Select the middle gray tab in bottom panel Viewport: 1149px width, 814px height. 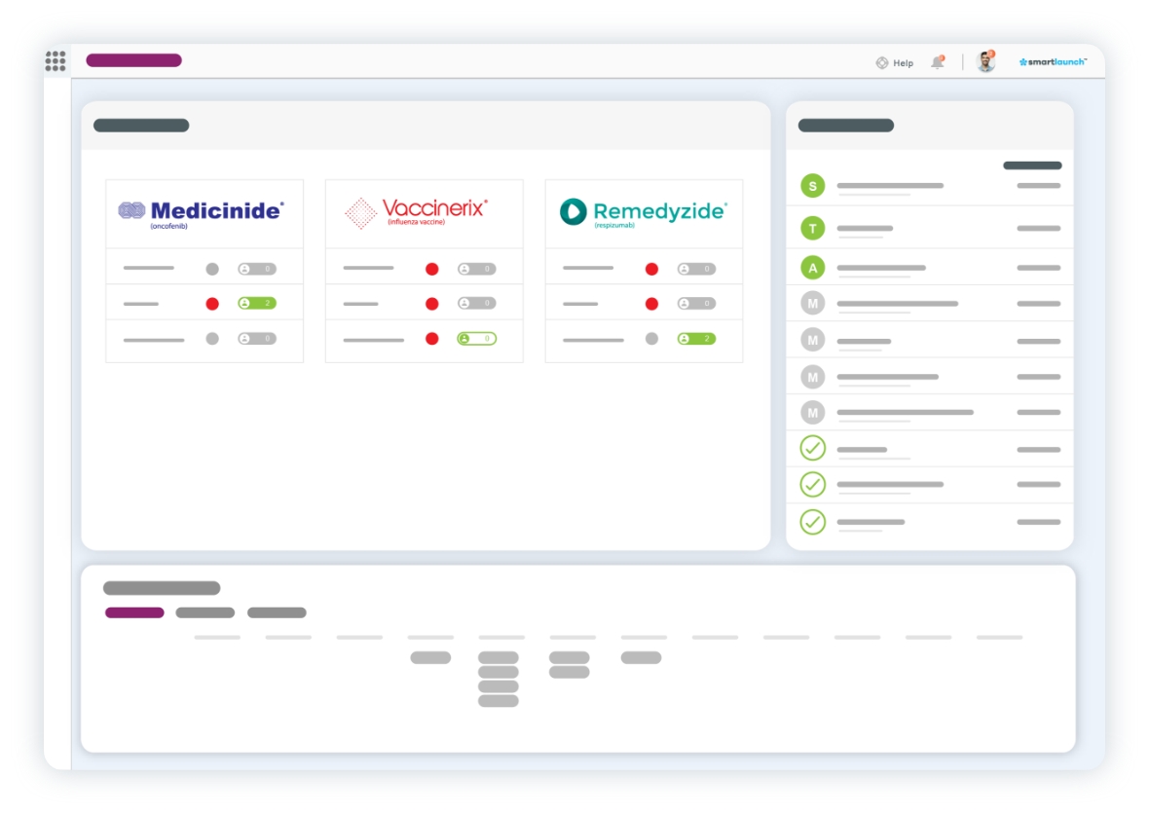[x=205, y=612]
